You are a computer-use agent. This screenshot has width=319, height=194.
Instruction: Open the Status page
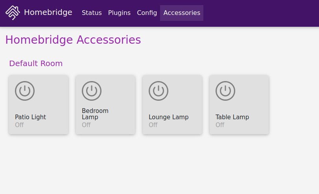tap(92, 13)
